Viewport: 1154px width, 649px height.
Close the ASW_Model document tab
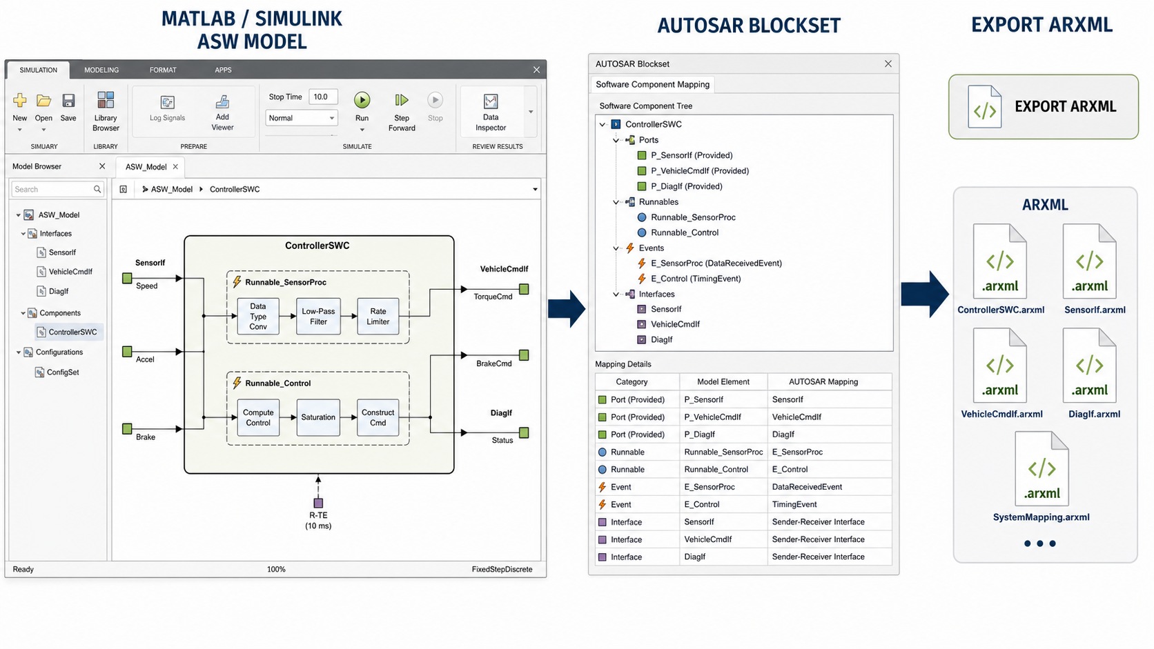click(175, 167)
